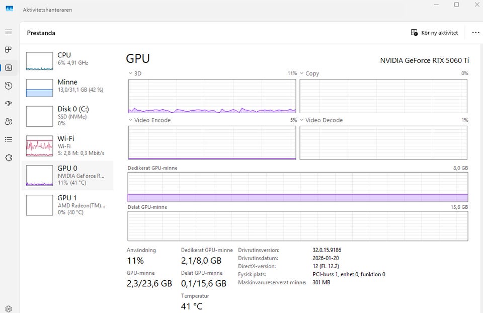Open the hamburger navigation menu
Image resolution: width=483 pixels, height=313 pixels.
pos(9,32)
